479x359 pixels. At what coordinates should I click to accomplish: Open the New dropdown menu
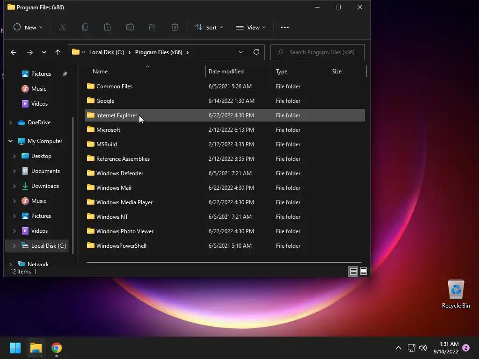[28, 28]
